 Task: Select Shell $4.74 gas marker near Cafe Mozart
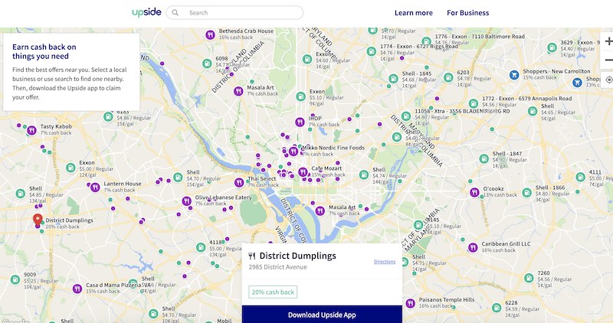tap(364, 175)
